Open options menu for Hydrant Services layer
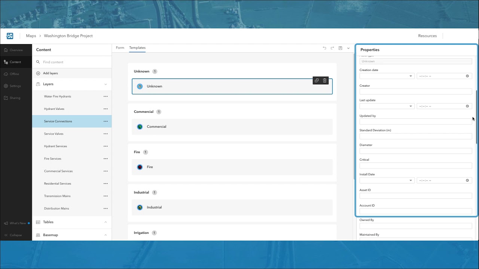This screenshot has width=479, height=269. (106, 146)
